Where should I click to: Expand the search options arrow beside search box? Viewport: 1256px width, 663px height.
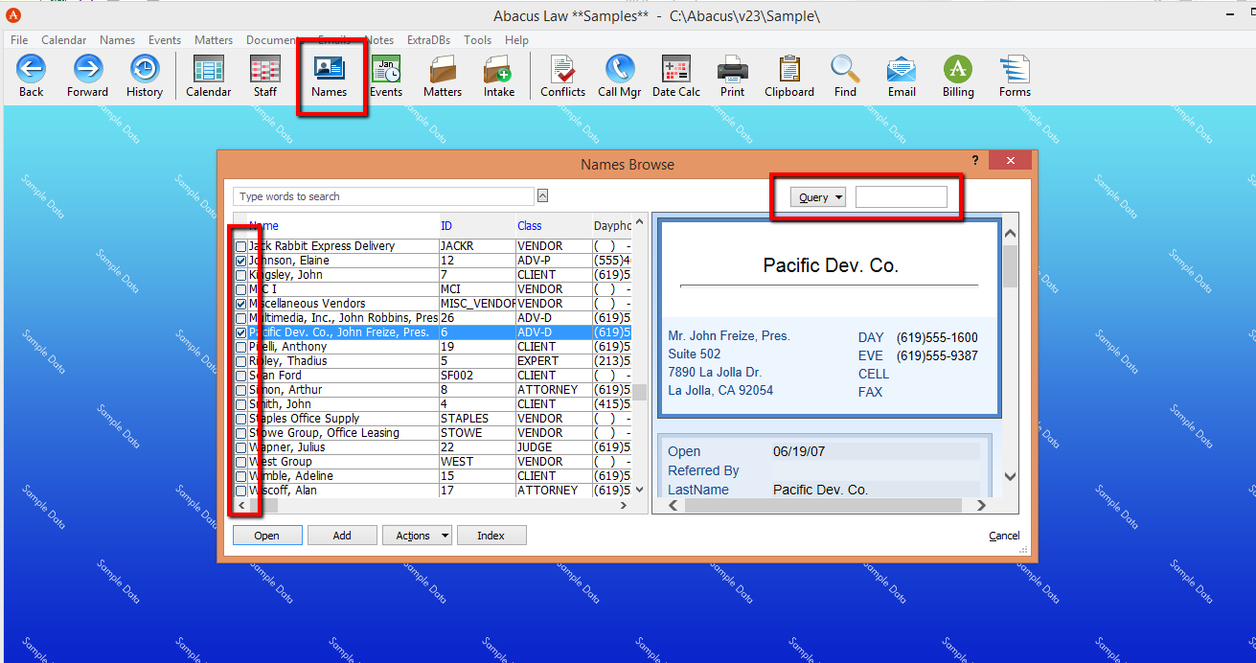click(542, 196)
